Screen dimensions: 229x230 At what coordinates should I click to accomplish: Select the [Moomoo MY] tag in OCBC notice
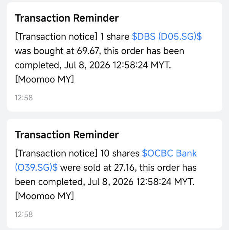pos(44,196)
